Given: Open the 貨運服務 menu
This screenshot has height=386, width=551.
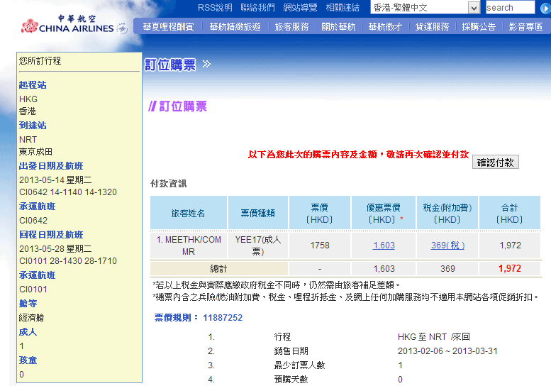Looking at the screenshot, I should coord(432,27).
